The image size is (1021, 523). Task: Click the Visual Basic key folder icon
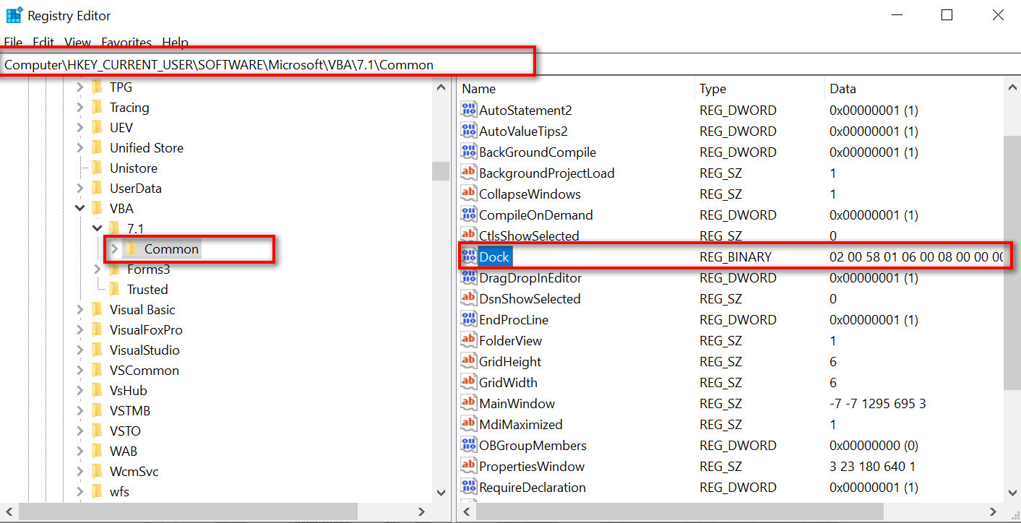(x=98, y=310)
